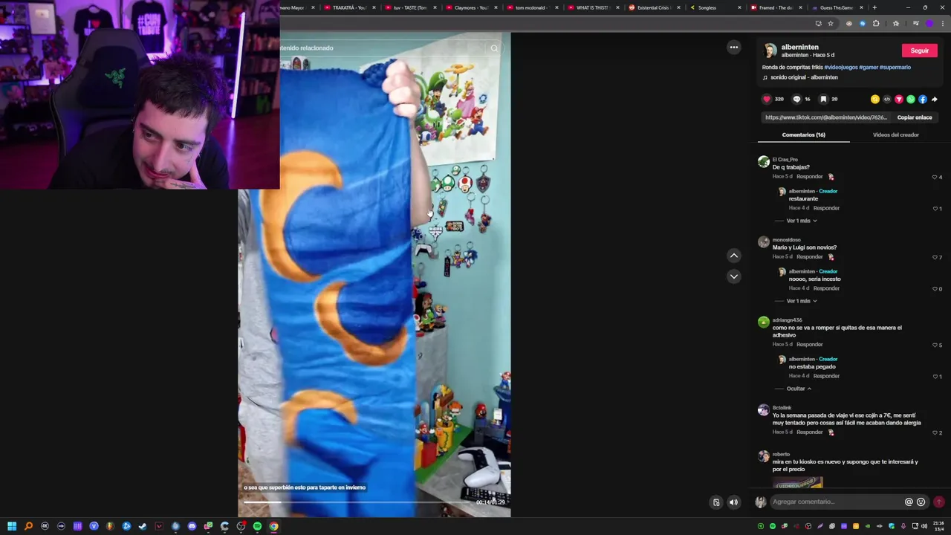Open the image thumbnail in roberto's comment
Screen dimensions: 951x535
coord(798,482)
